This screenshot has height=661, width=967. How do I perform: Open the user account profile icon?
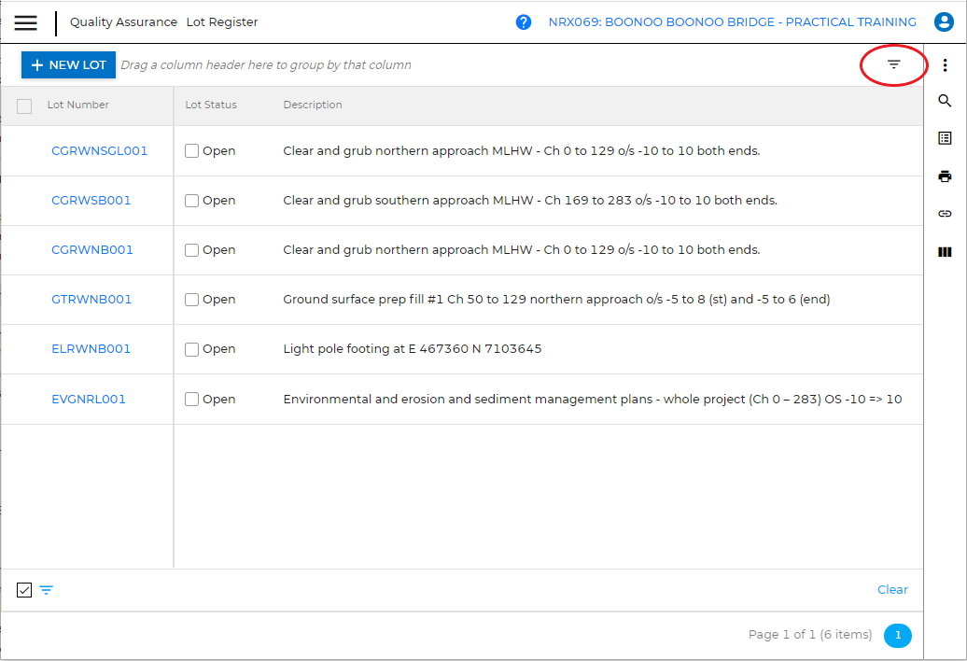click(x=944, y=22)
